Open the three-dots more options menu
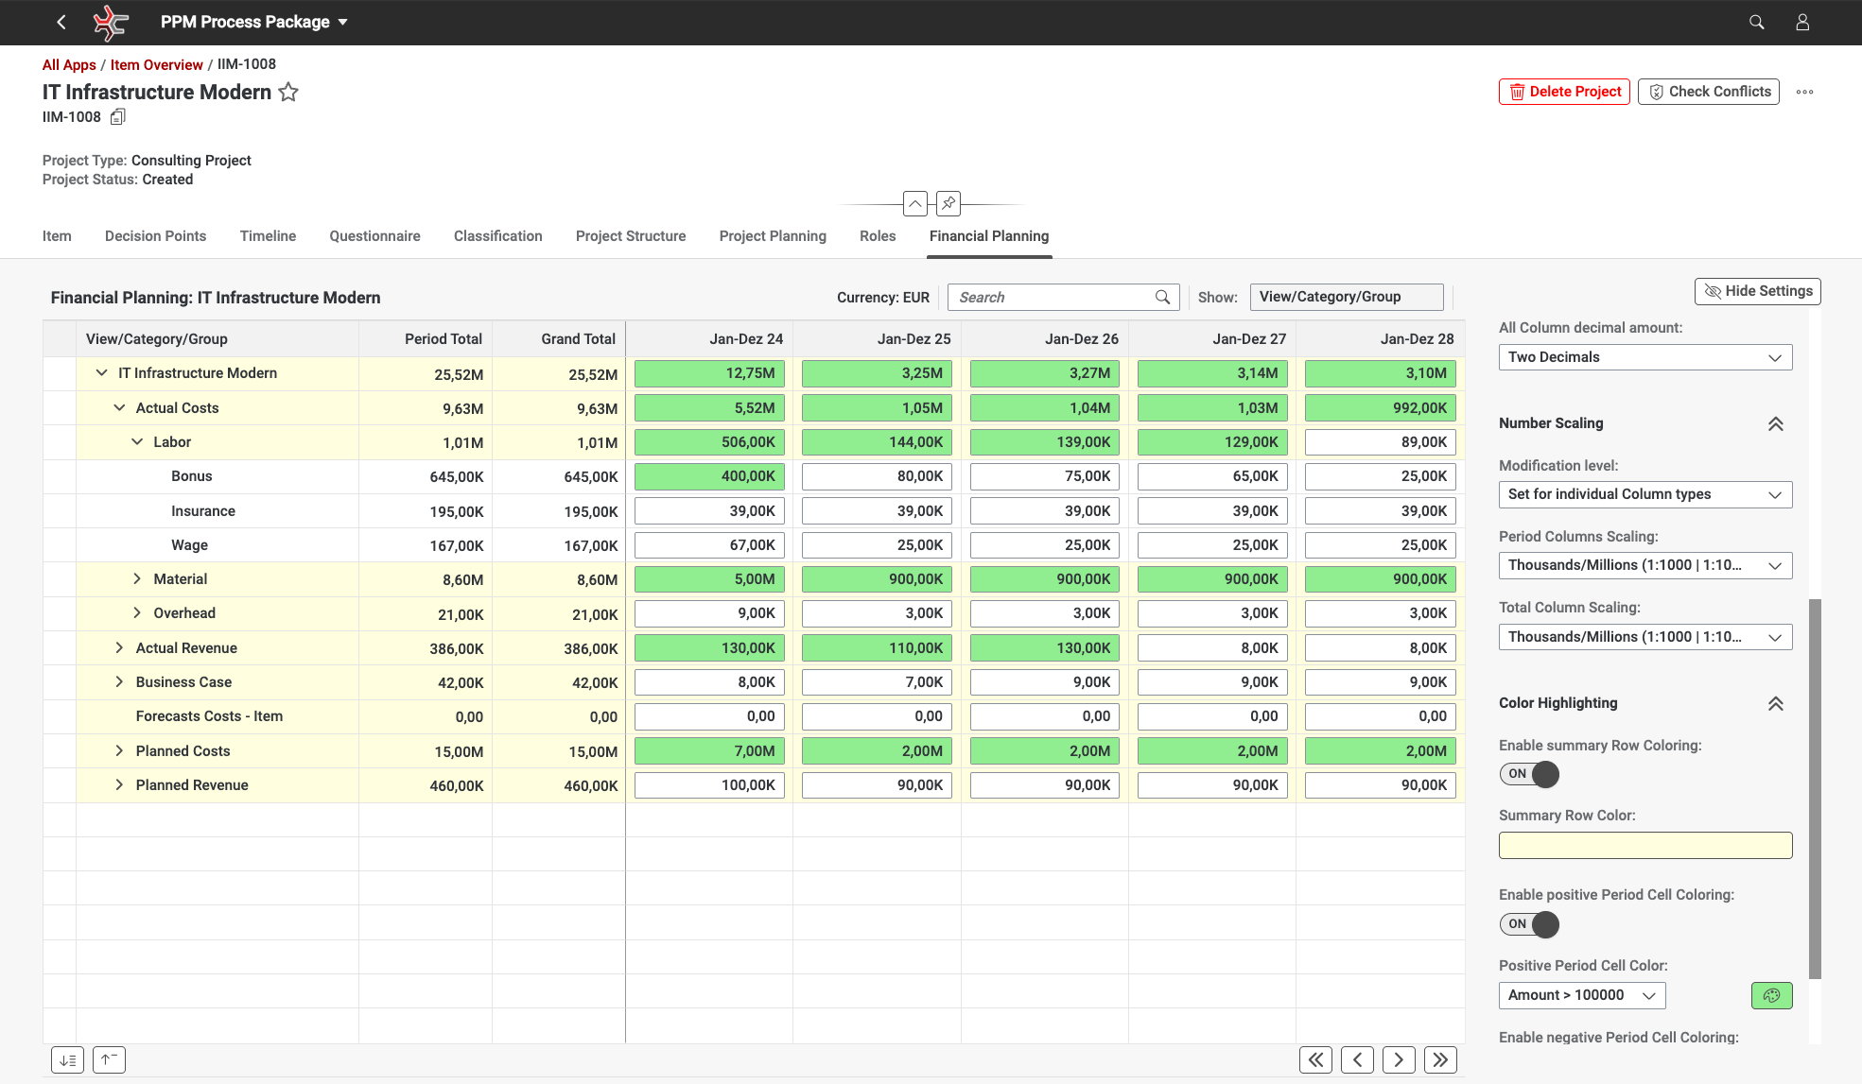 [1804, 92]
